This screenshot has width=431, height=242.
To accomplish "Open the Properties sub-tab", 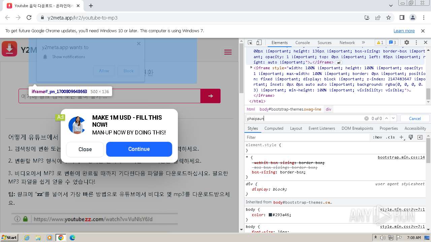I will point(389,128).
